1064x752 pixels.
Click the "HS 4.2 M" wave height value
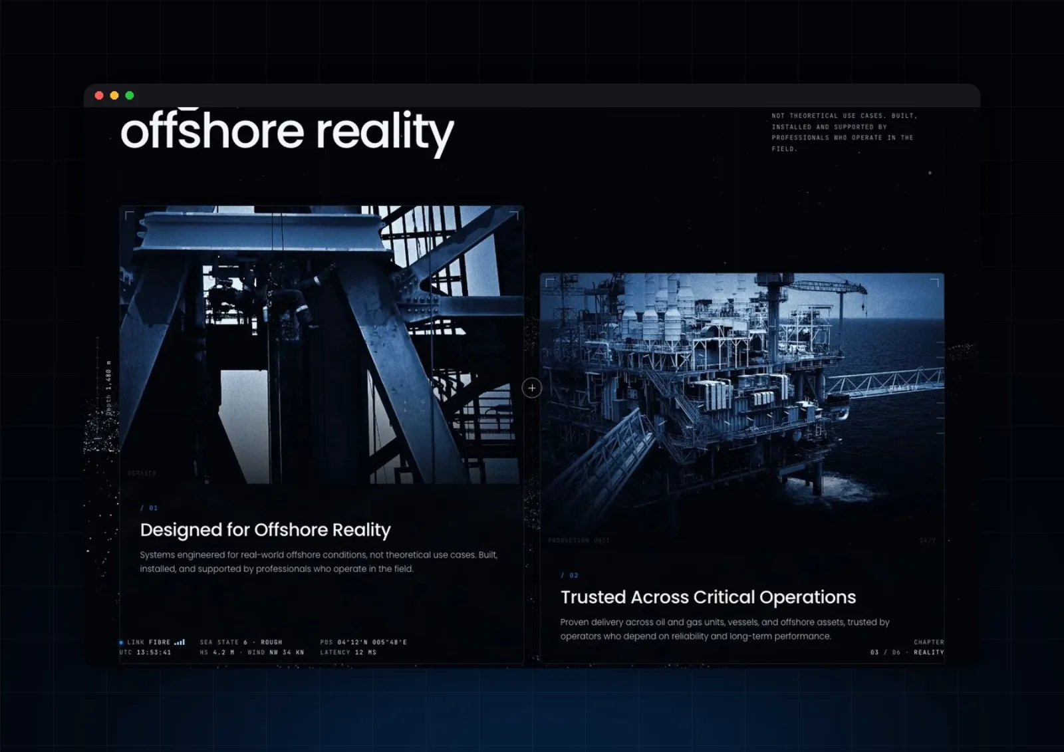(217, 652)
